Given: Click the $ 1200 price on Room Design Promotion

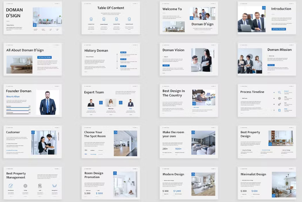Looking at the screenshot, I should point(99,193).
